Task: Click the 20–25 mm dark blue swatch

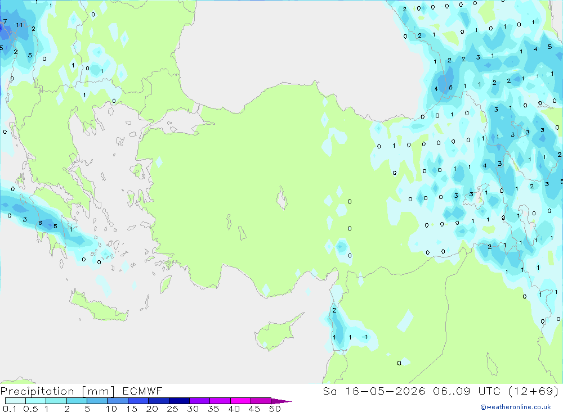Action: [159, 401]
